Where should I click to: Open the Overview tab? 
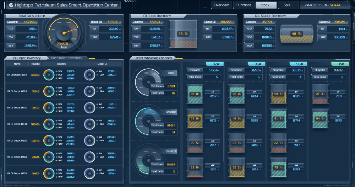point(222,5)
